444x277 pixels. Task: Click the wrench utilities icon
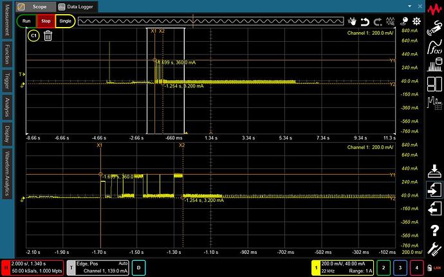click(434, 249)
